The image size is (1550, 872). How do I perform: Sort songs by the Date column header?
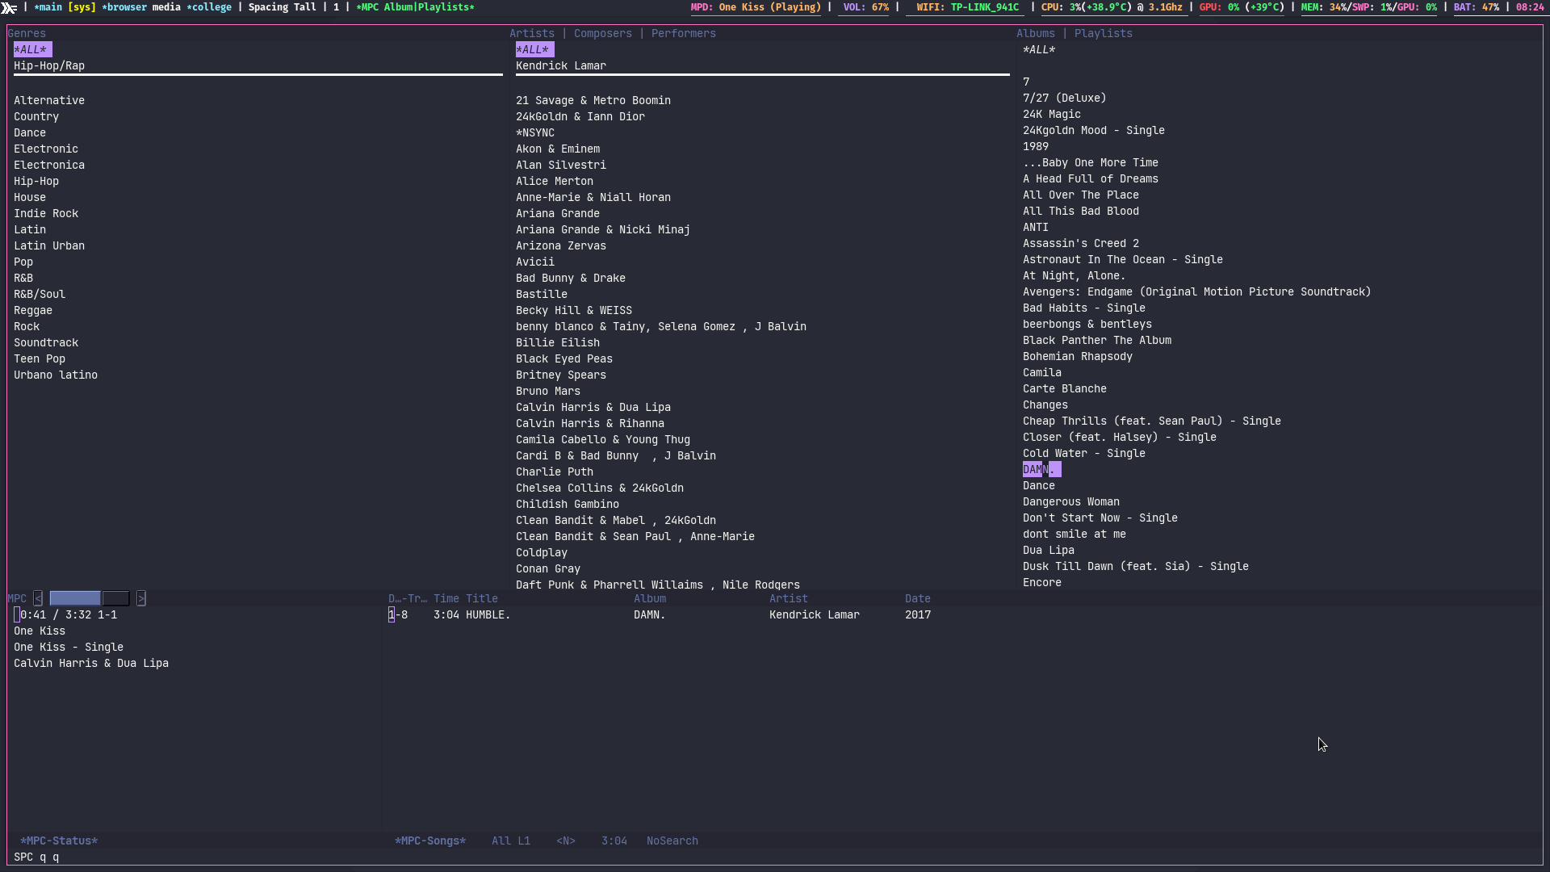pos(917,598)
